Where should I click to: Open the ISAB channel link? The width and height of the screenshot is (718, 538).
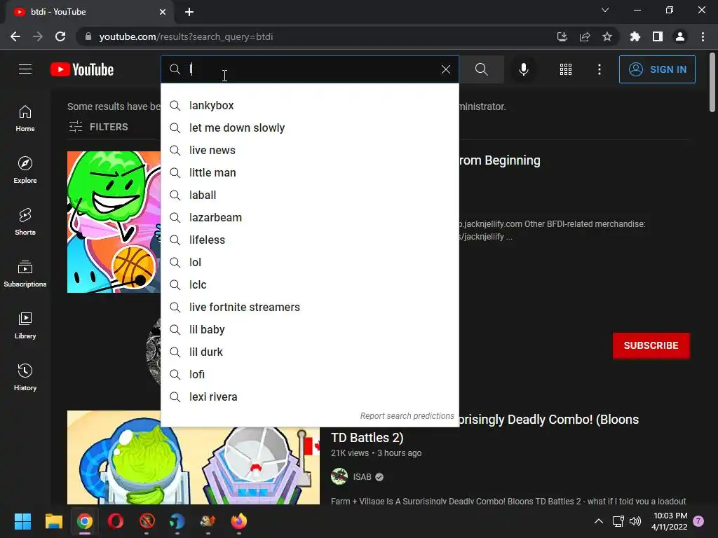[x=362, y=476]
